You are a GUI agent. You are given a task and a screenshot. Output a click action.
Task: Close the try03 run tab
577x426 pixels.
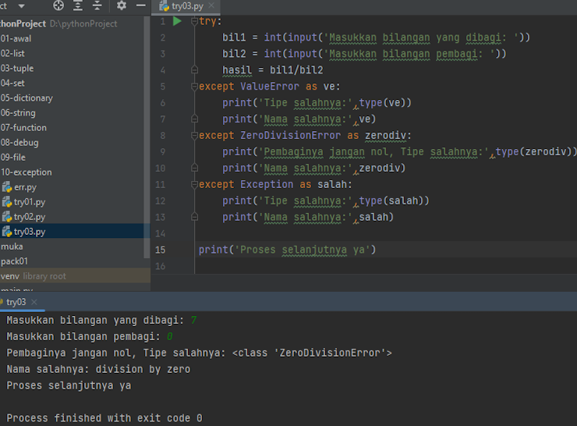pos(34,302)
